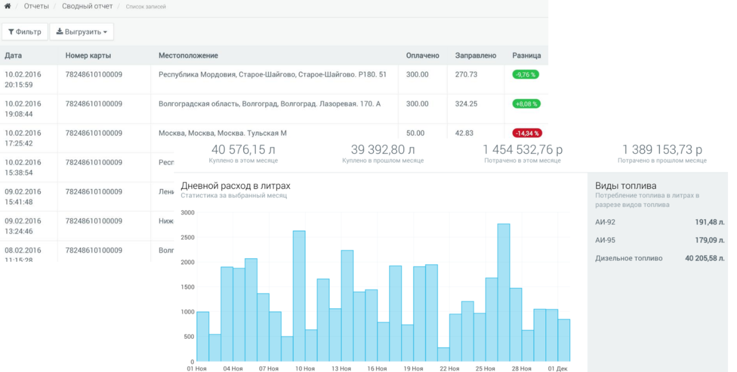Viewport: 737px width, 372px height.
Task: Click card number in the 20:15:59 row
Action: (94, 74)
